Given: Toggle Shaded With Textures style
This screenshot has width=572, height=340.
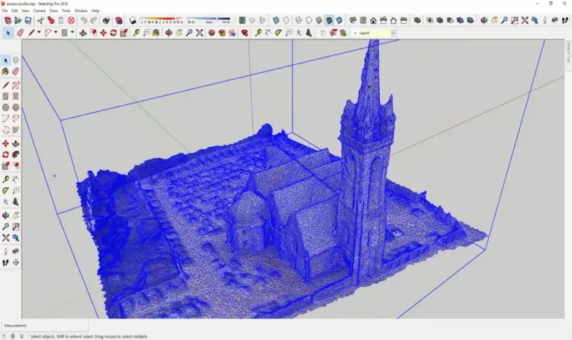Looking at the screenshot, I should (329, 20).
